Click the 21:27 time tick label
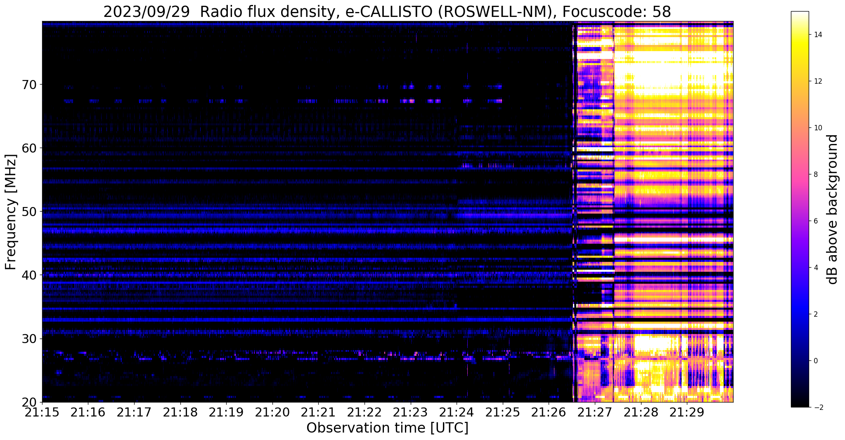This screenshot has height=440, width=845. [595, 412]
